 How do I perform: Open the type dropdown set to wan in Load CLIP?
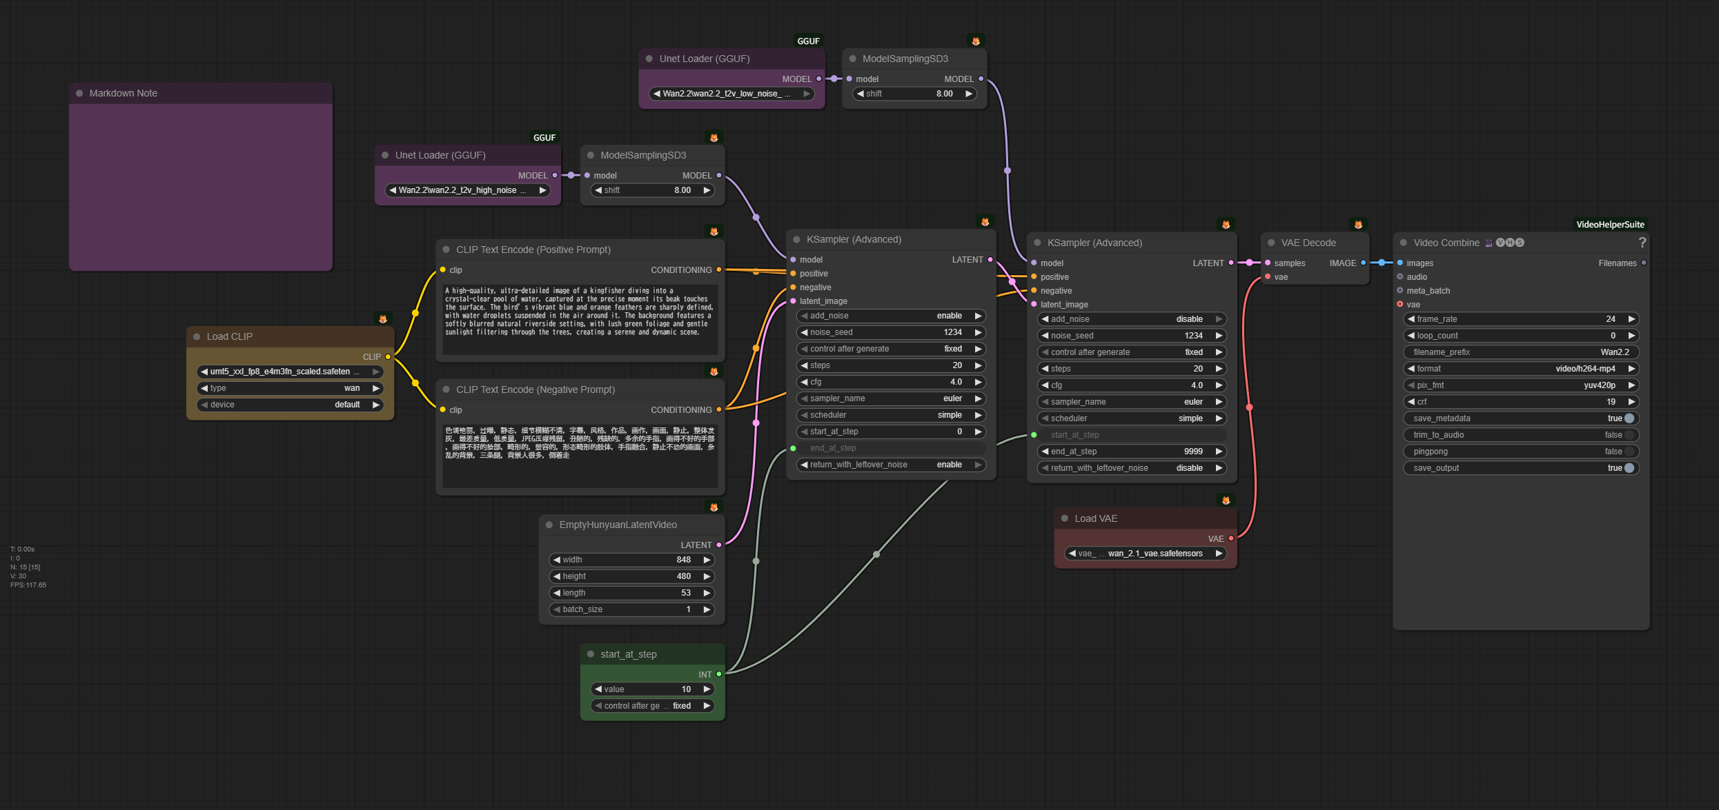(290, 388)
